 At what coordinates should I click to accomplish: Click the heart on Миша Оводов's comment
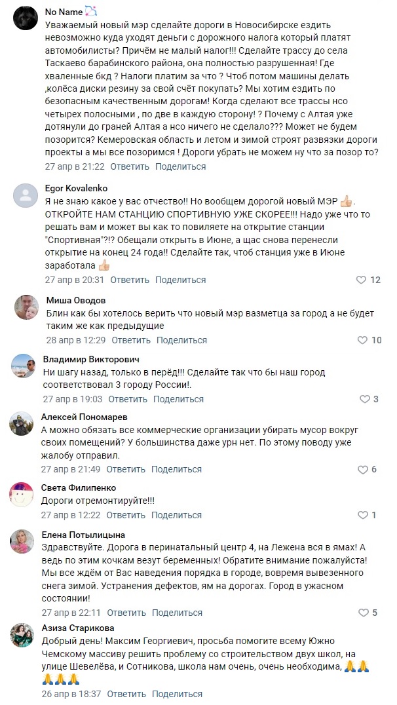[x=362, y=340]
